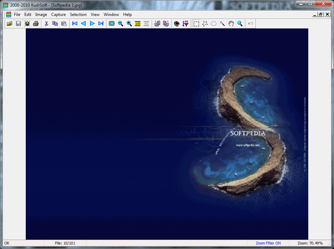Open the Image menu
Image resolution: width=334 pixels, height=249 pixels.
tap(41, 15)
